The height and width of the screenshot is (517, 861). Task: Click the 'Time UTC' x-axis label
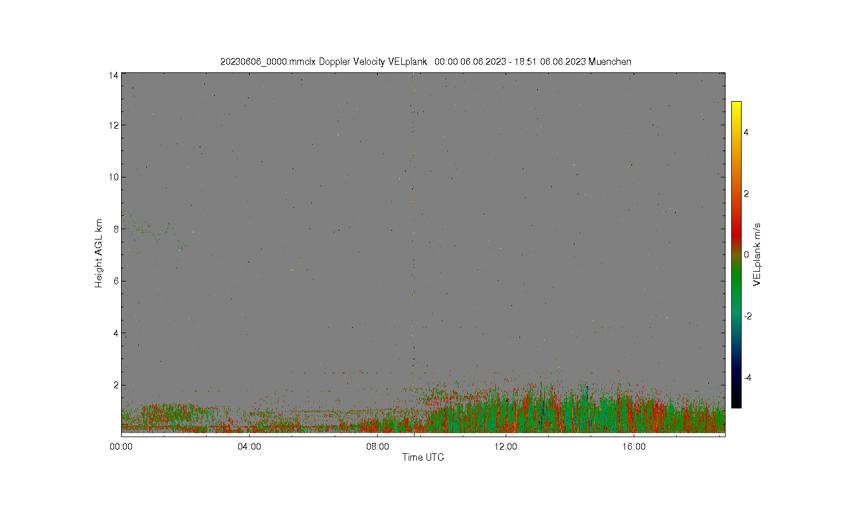tap(423, 457)
